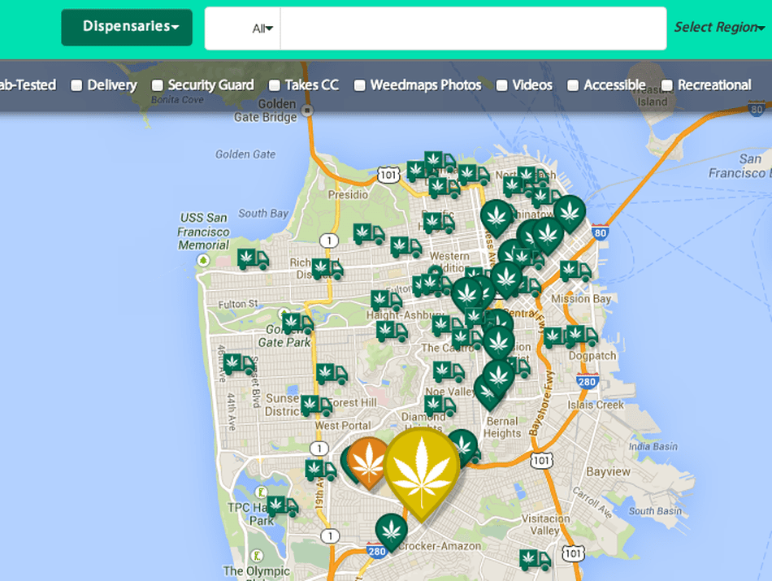The height and width of the screenshot is (581, 772).
Task: Open delivery truck marker near USS San Francisco Memorial
Action: [253, 259]
